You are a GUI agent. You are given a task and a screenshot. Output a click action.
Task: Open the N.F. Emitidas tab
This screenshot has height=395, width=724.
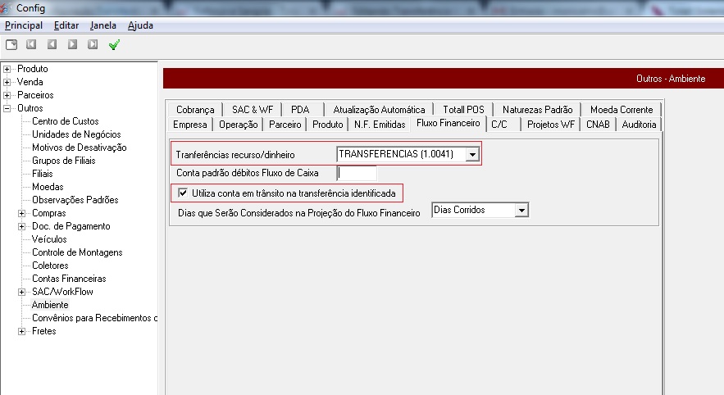tap(380, 124)
